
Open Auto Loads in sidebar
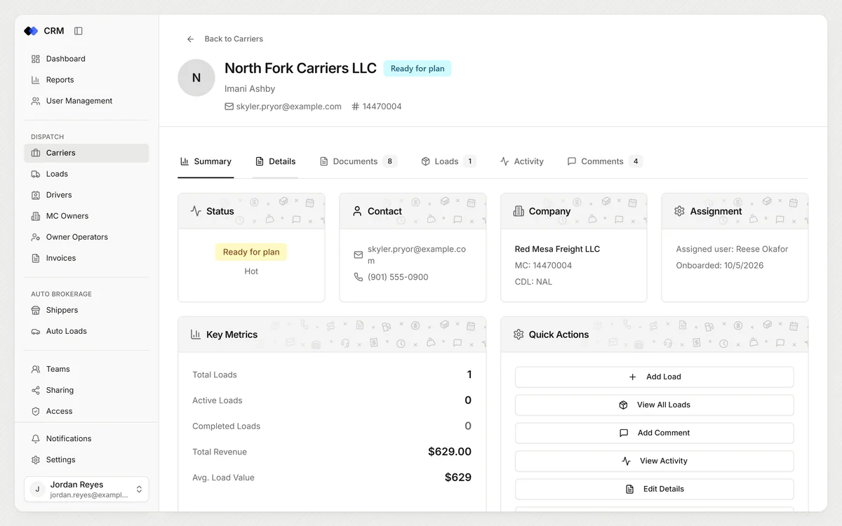86,331
